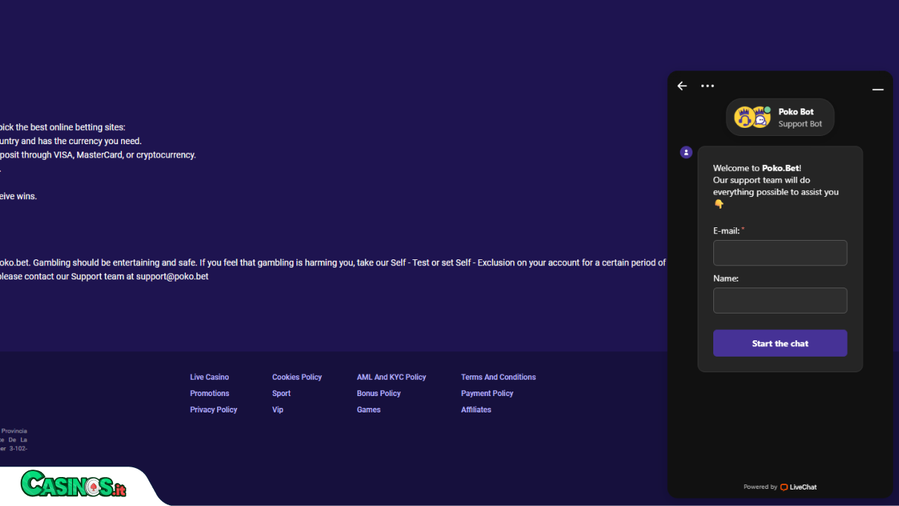Open the Live Casino footer link
This screenshot has height=506, width=899.
point(210,377)
